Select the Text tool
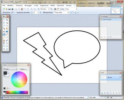 tap(4, 43)
